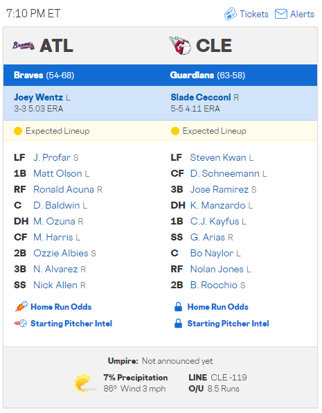
Task: Click the Cleveland Guardians team logo
Action: 180,46
